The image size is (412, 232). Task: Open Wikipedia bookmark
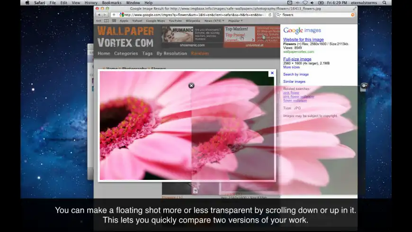[193, 21]
